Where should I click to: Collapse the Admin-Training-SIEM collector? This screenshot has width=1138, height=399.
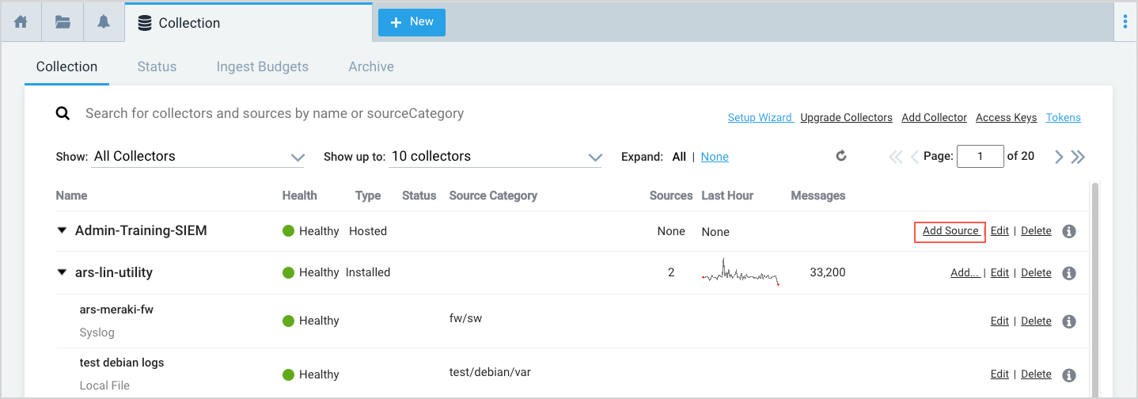point(62,231)
